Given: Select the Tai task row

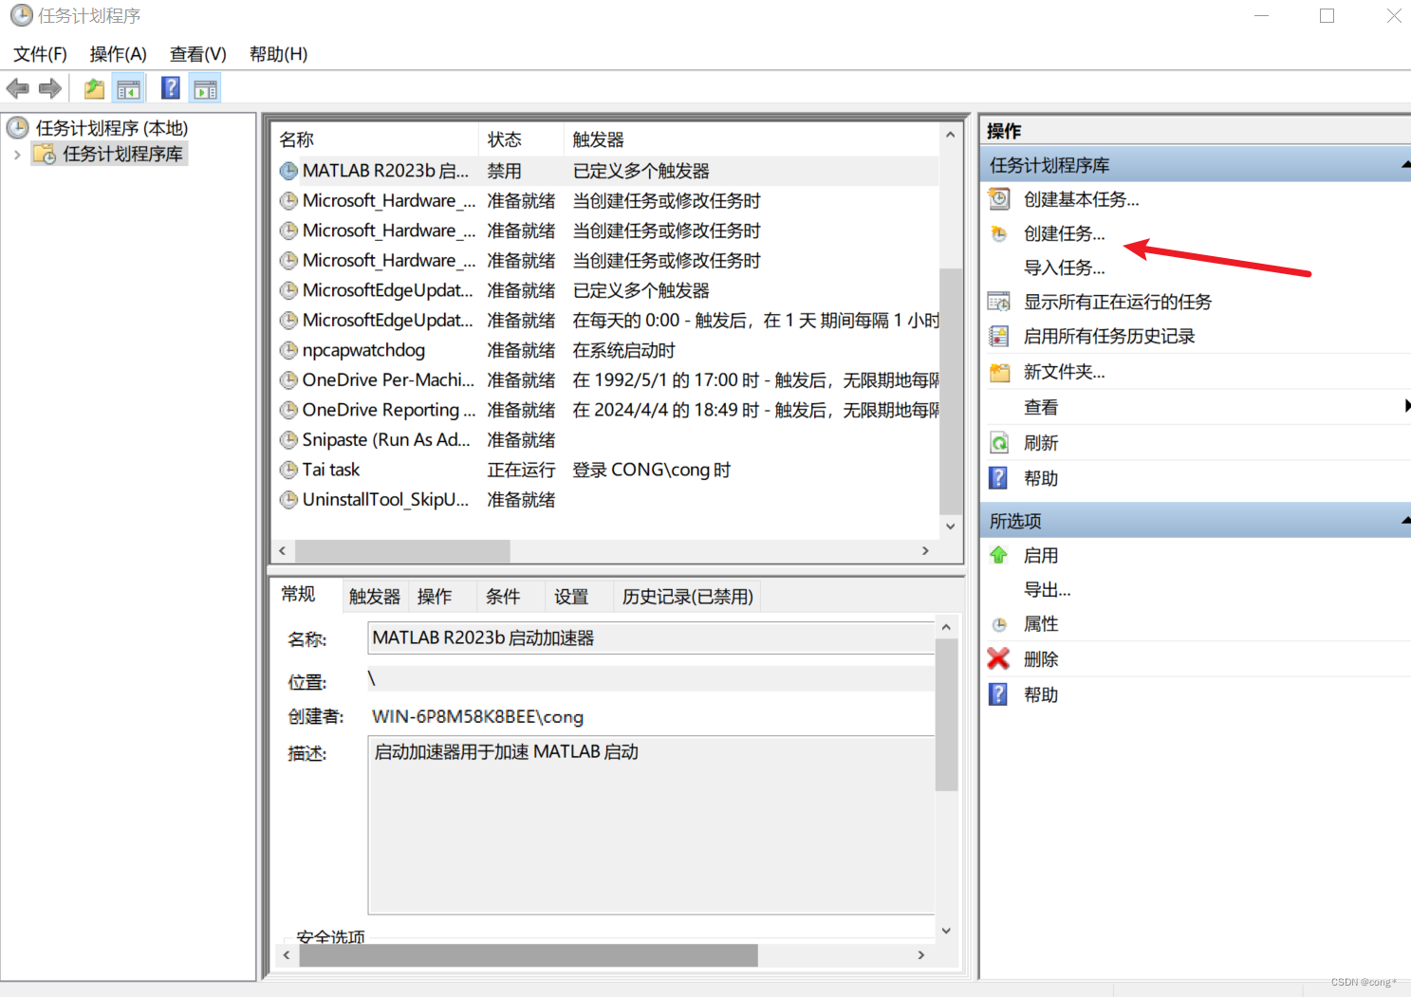Looking at the screenshot, I should tap(607, 470).
